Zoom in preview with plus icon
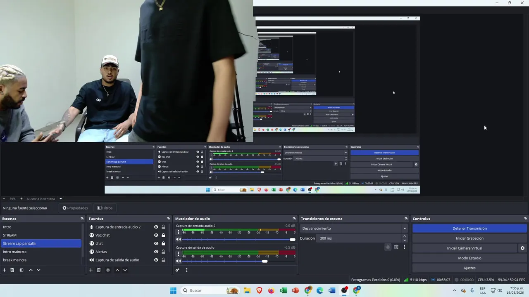The image size is (529, 297). click(x=21, y=199)
